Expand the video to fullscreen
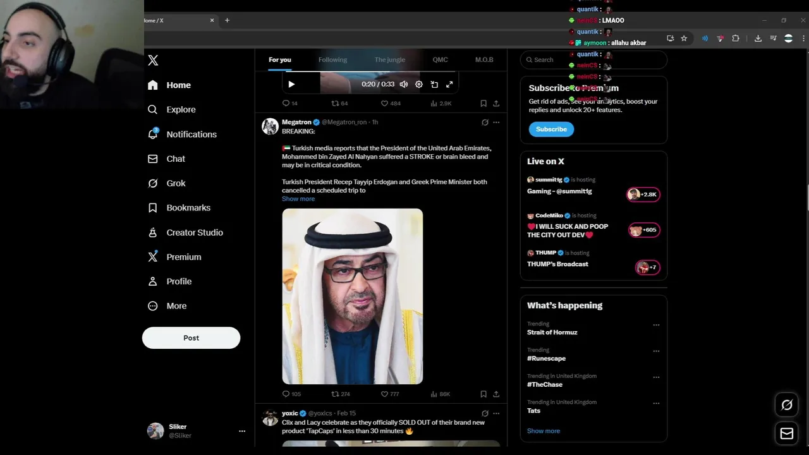 pos(449,84)
